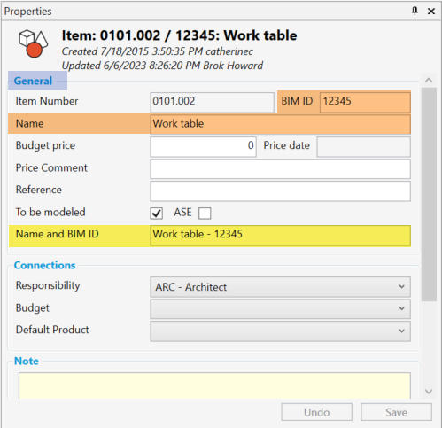This screenshot has height=428, width=442.
Task: Click the Name field containing Work table
Action: tap(280, 124)
